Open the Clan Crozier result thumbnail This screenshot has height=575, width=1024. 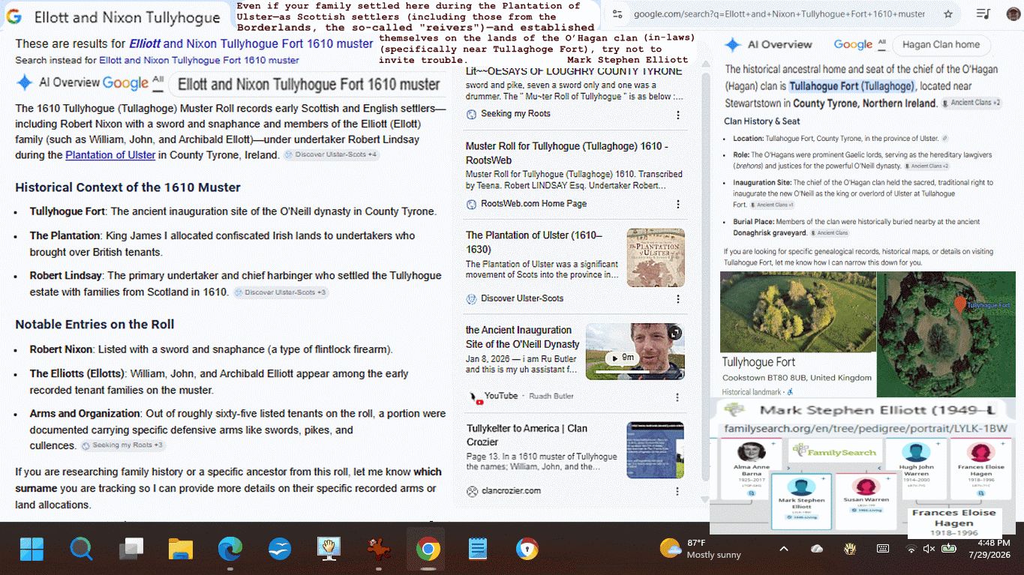[656, 450]
